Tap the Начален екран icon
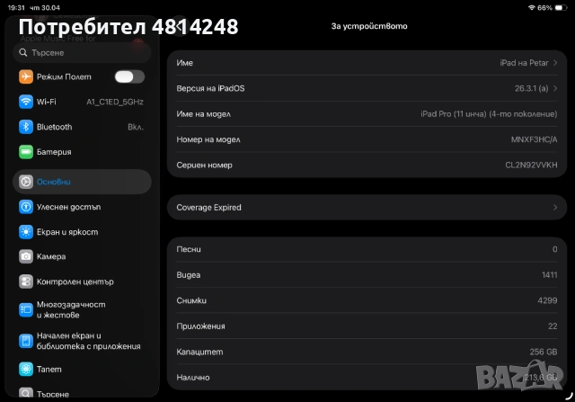The height and width of the screenshot is (402, 575). (x=26, y=341)
